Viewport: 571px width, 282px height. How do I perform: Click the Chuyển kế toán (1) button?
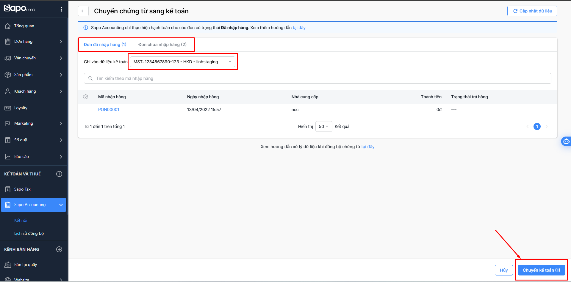pos(541,270)
